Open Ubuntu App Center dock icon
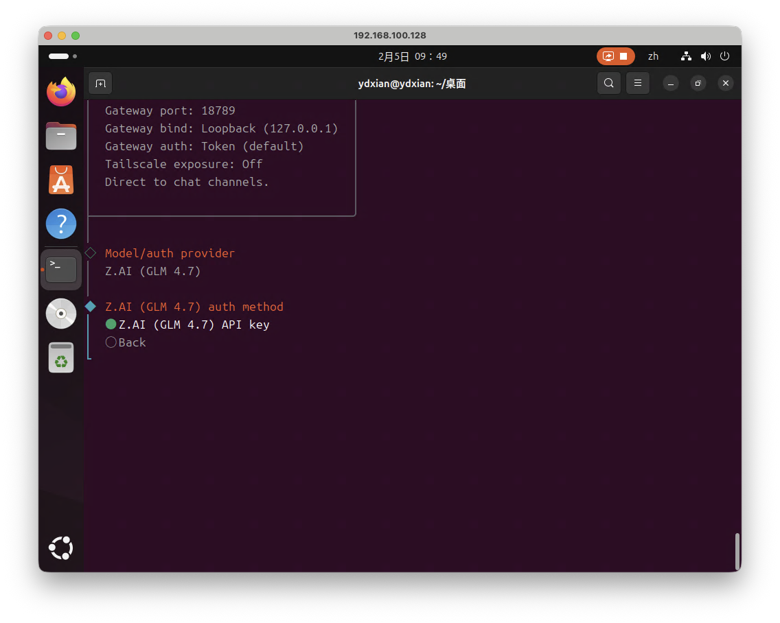Viewport: 780px width, 623px height. pos(61,180)
